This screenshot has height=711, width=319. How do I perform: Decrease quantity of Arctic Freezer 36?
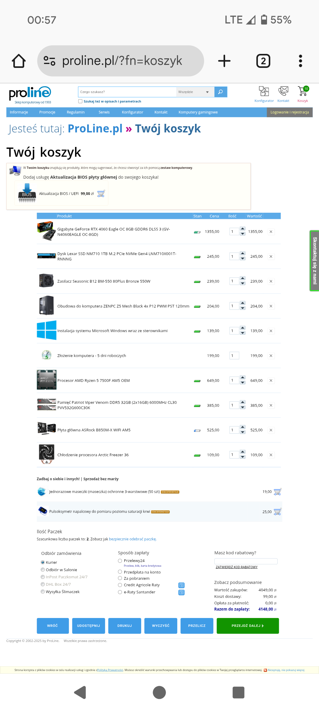tap(242, 457)
